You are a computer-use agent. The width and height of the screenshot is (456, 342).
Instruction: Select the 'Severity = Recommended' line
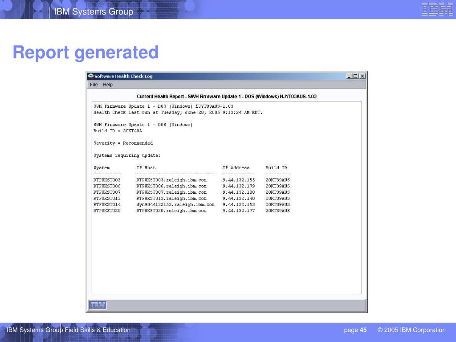(x=123, y=143)
